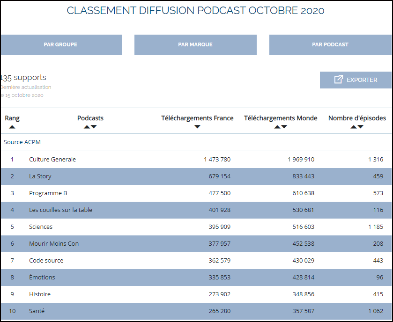
Task: Click the Source ACPM label
Action: tap(22, 142)
